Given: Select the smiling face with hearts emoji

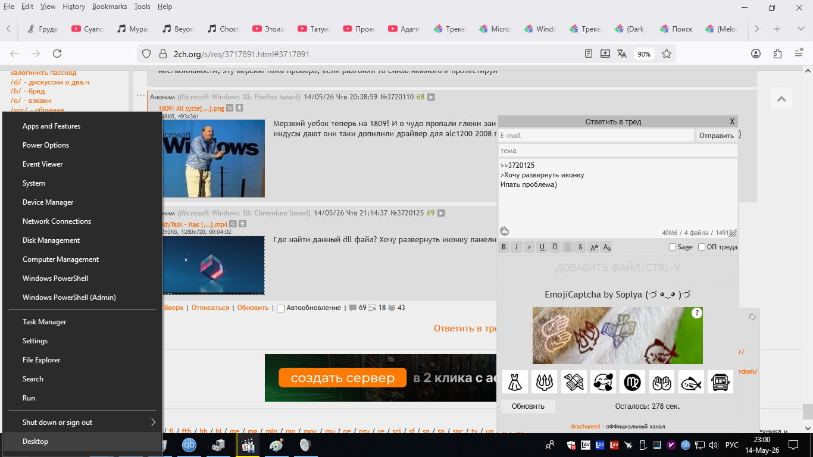Looking at the screenshot, I should coord(603,382).
